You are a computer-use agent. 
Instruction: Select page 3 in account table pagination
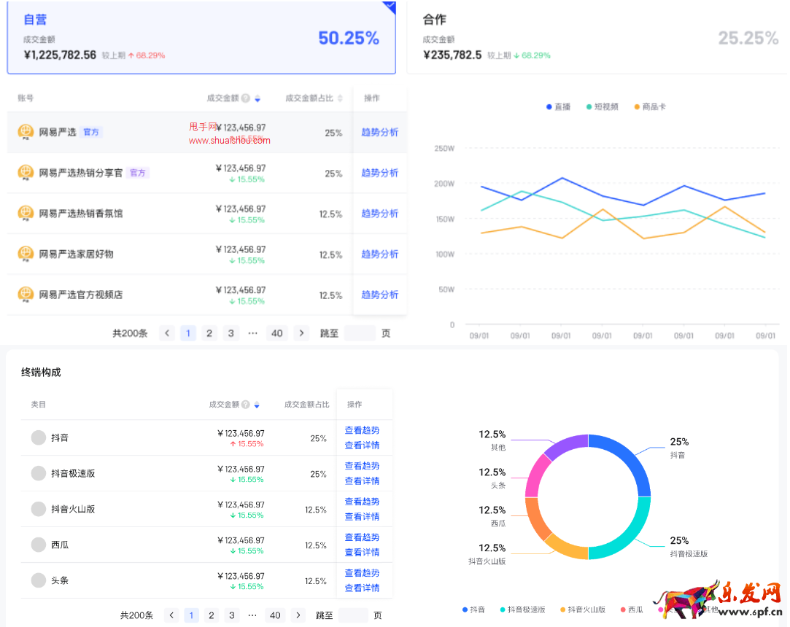pyautogui.click(x=231, y=333)
